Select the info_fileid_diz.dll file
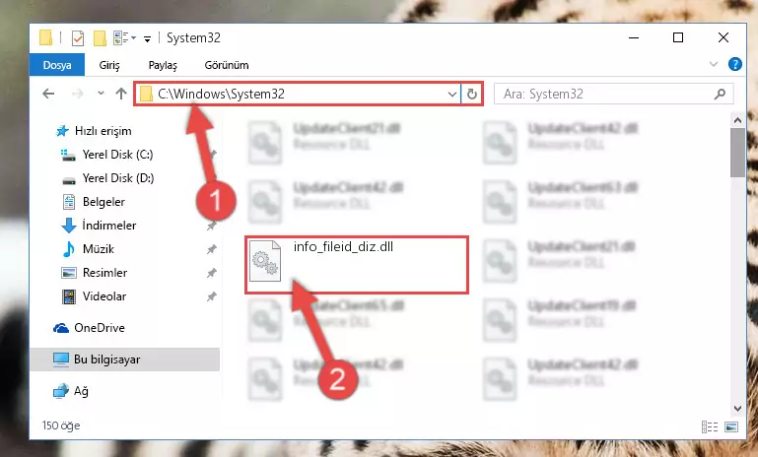The width and height of the screenshot is (758, 457). click(x=357, y=264)
